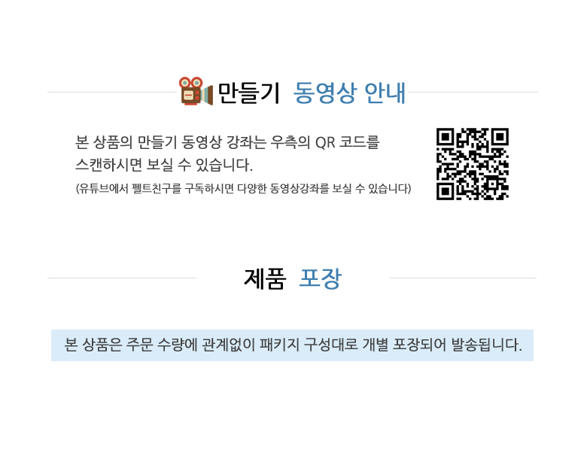Click the divider line right of 제품 포장
The image size is (587, 456).
click(463, 278)
